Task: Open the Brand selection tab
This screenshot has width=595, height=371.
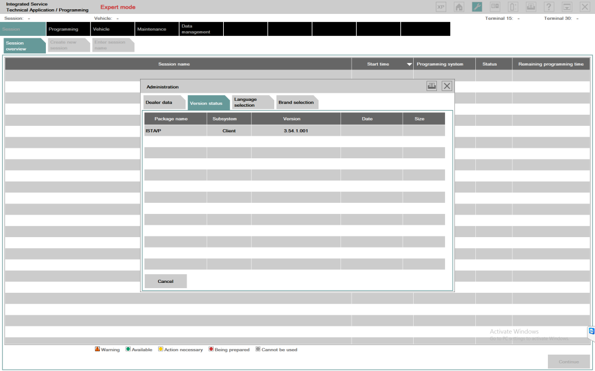Action: pos(297,102)
